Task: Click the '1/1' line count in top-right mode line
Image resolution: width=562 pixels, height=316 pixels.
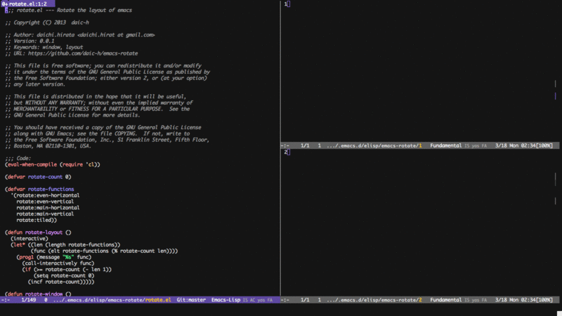Action: click(x=305, y=145)
